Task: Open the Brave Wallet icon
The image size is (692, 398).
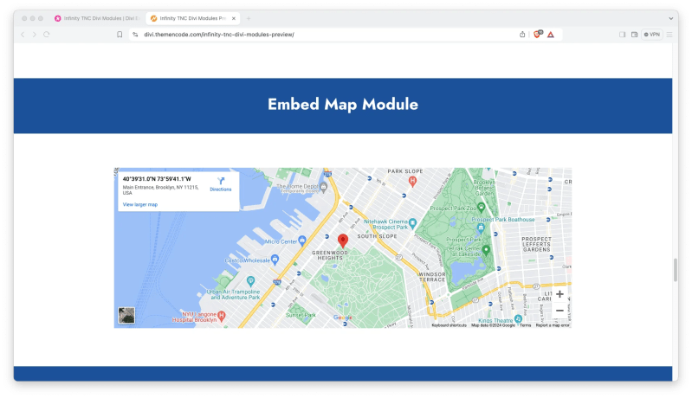Action: (634, 35)
